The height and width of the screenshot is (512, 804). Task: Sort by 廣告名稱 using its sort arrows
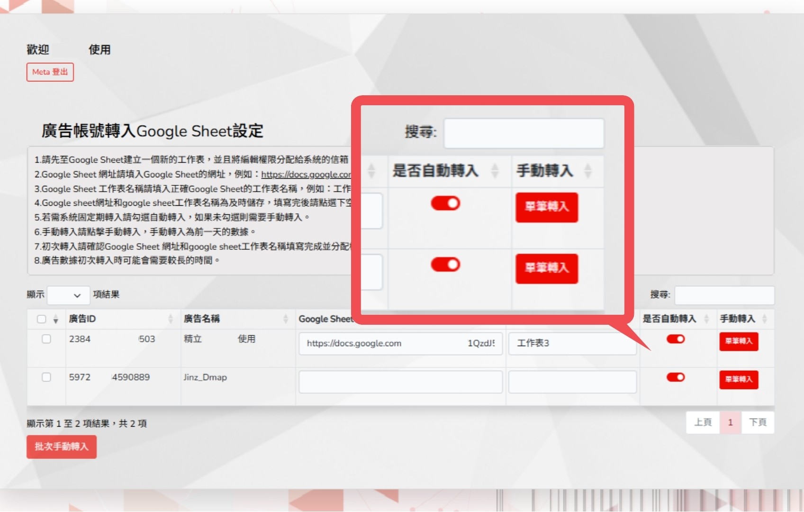pyautogui.click(x=285, y=319)
